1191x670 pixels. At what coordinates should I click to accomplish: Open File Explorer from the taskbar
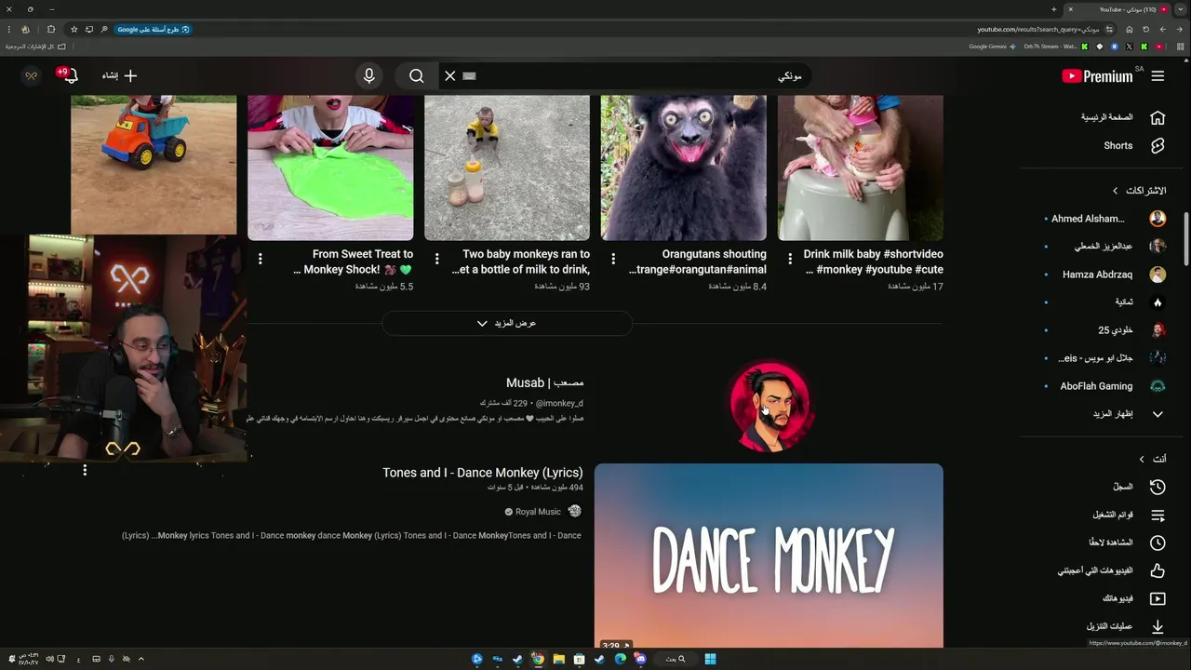pyautogui.click(x=558, y=659)
